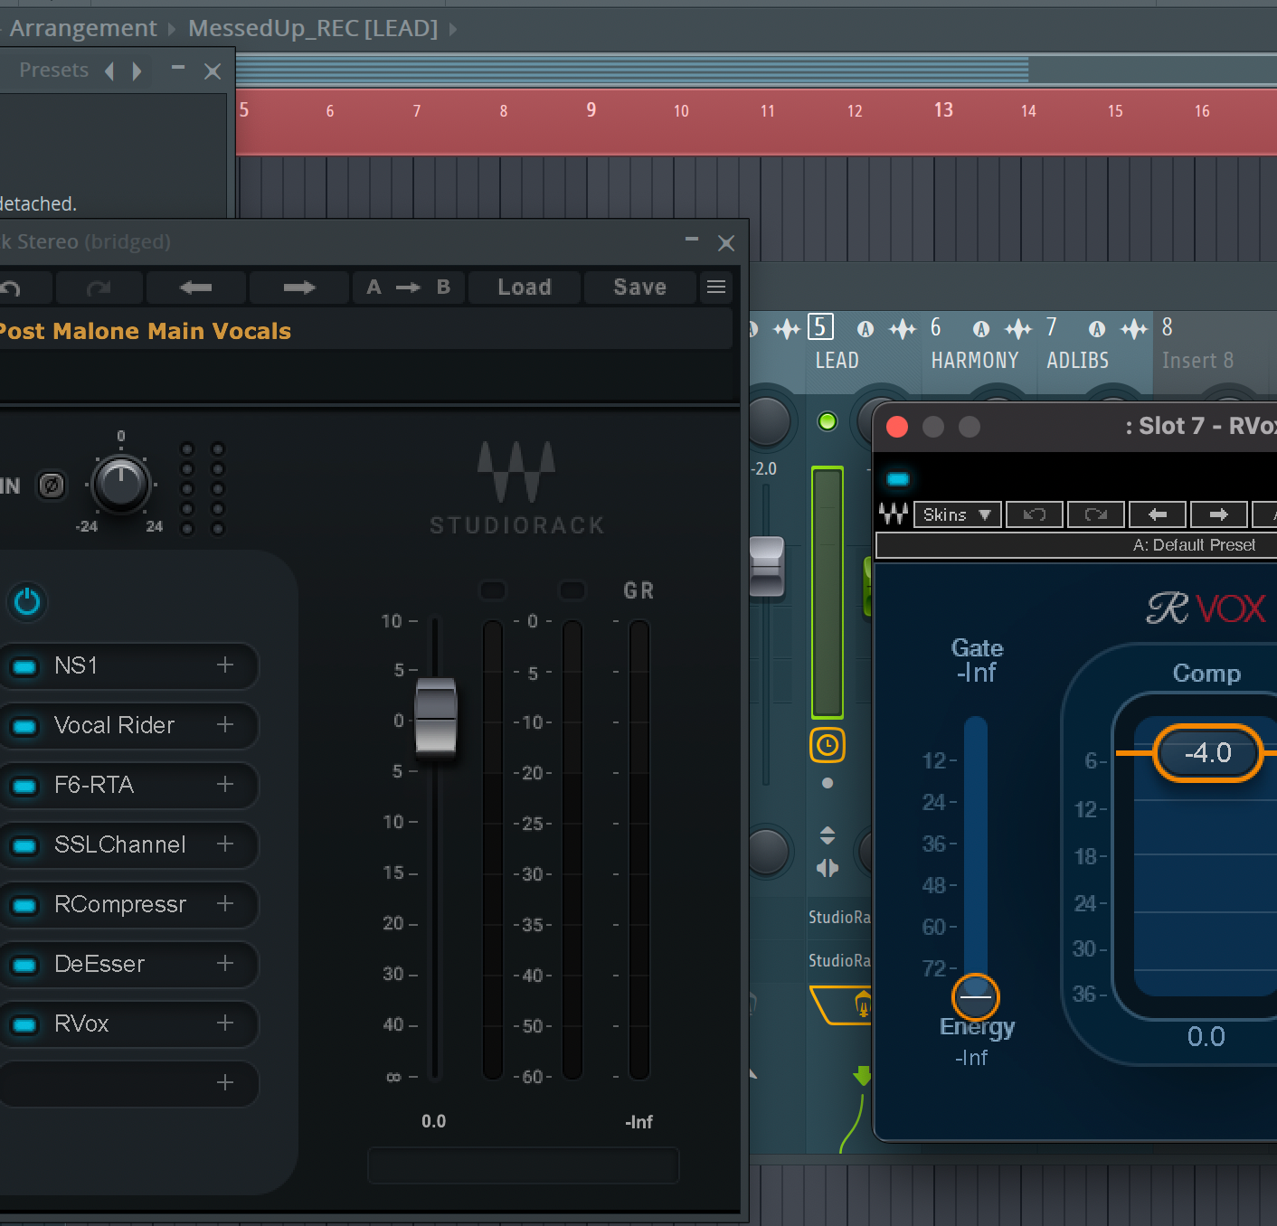This screenshot has width=1277, height=1226.
Task: Click plus on the empty plugin slot
Action: tap(225, 1083)
